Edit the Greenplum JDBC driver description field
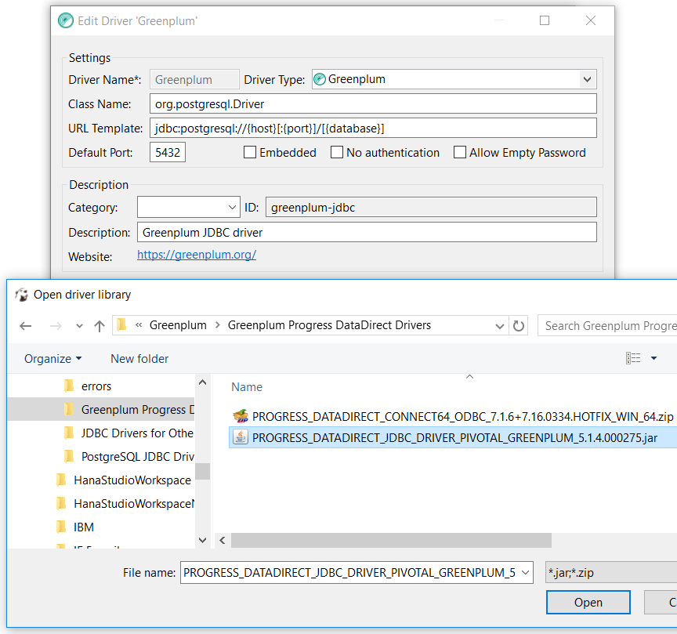The height and width of the screenshot is (634, 677). pyautogui.click(x=367, y=232)
